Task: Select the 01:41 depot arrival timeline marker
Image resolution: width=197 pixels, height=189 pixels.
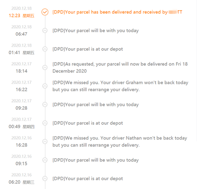Action: (x=45, y=49)
